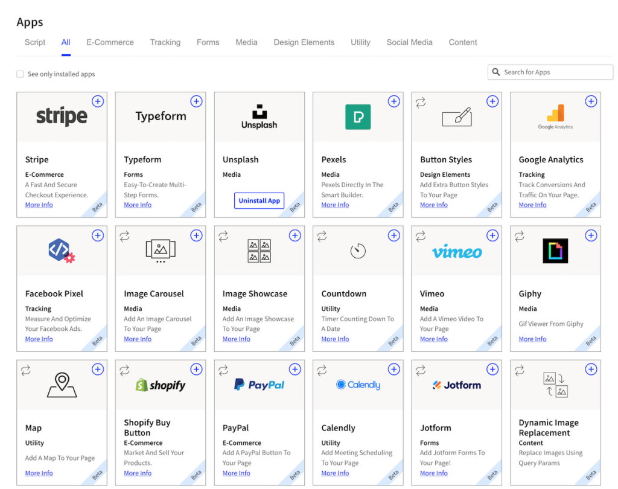618x489 pixels.
Task: Switch to the Utility tab
Action: pyautogui.click(x=360, y=42)
